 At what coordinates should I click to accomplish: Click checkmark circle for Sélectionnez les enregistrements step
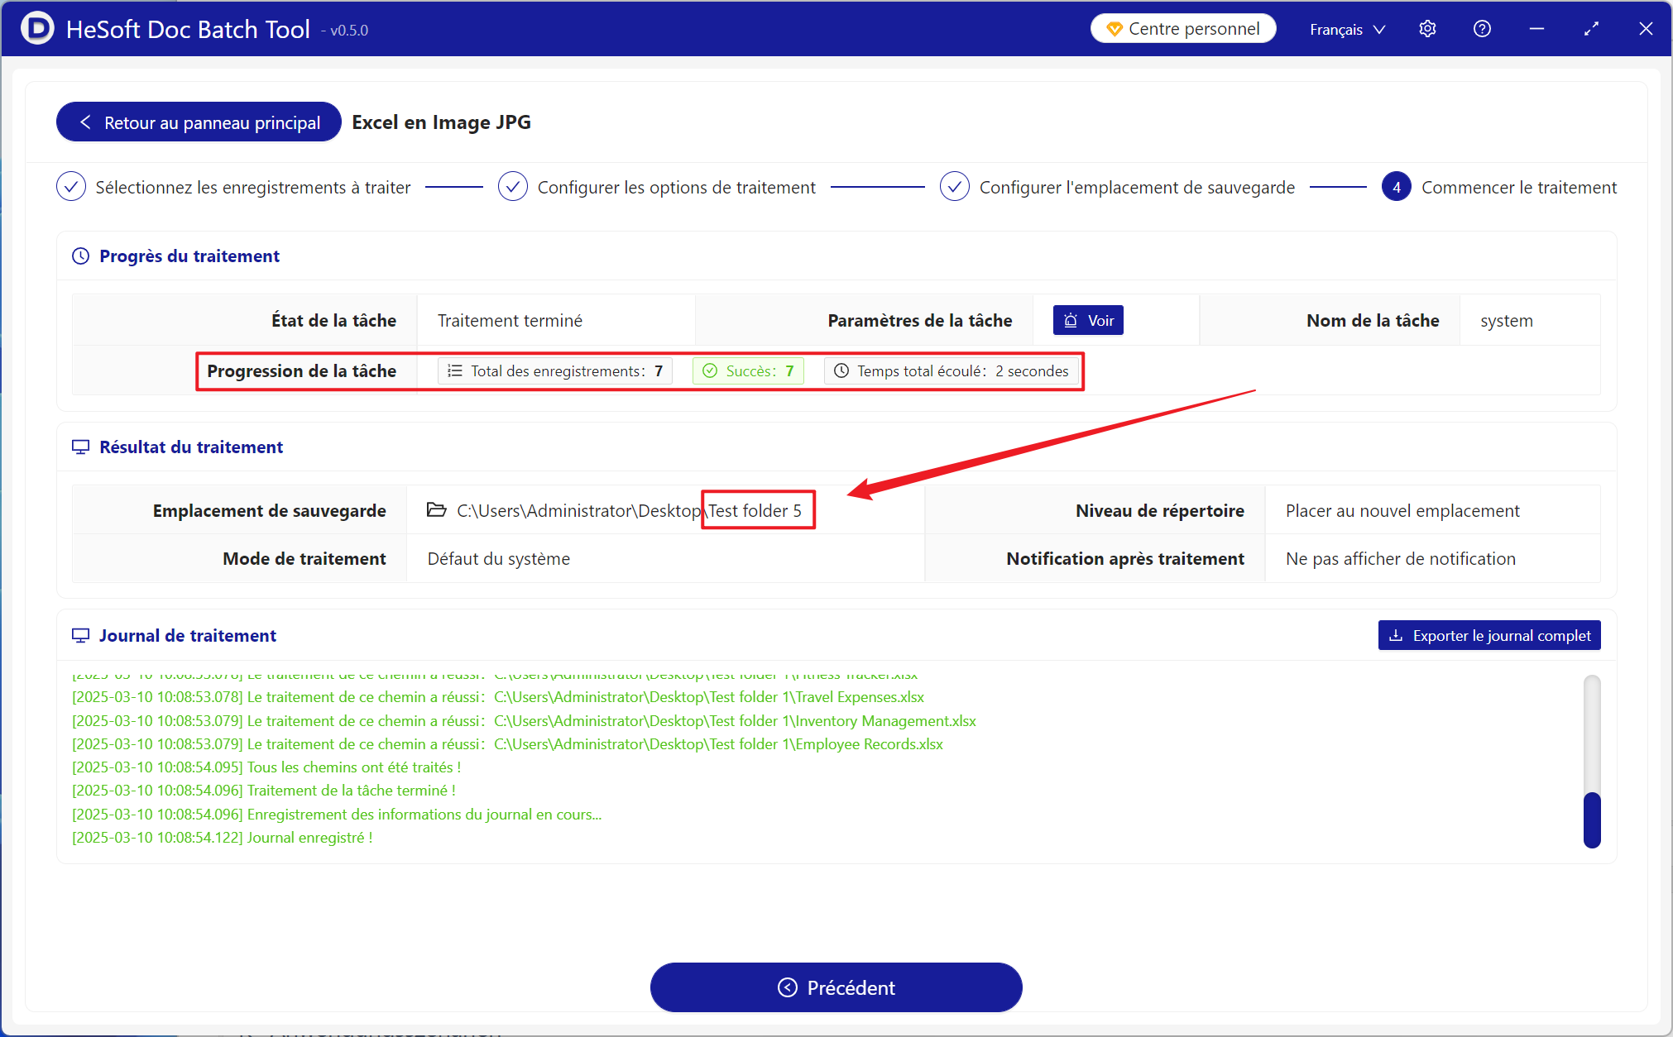click(x=71, y=187)
